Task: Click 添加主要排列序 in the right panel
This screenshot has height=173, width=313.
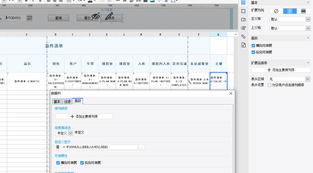Action: coord(281,70)
